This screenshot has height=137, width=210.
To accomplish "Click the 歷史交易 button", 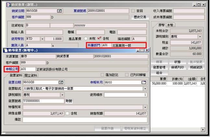I will click(140, 17).
